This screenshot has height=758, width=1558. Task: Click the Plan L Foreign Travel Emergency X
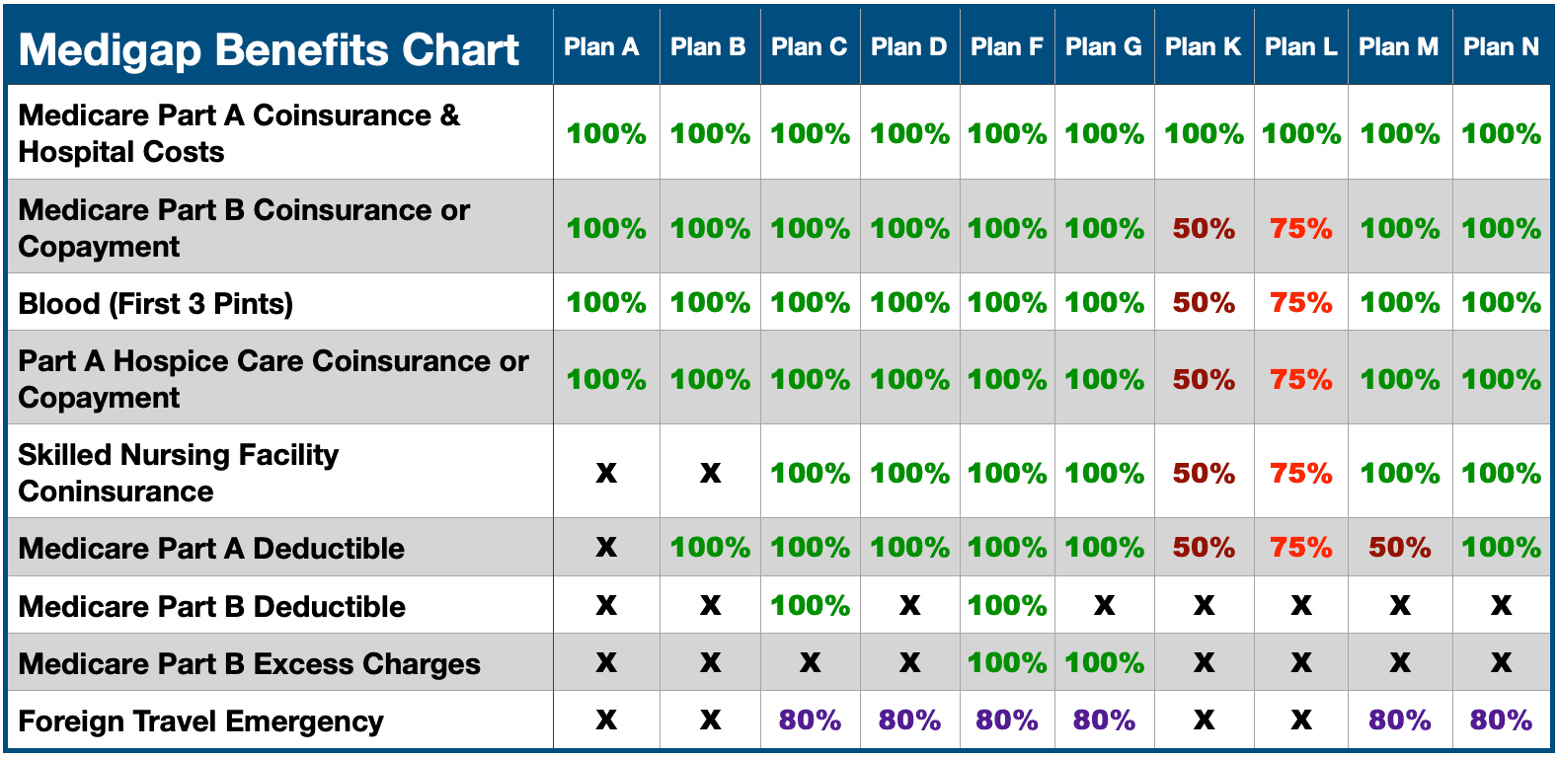coord(1301,720)
